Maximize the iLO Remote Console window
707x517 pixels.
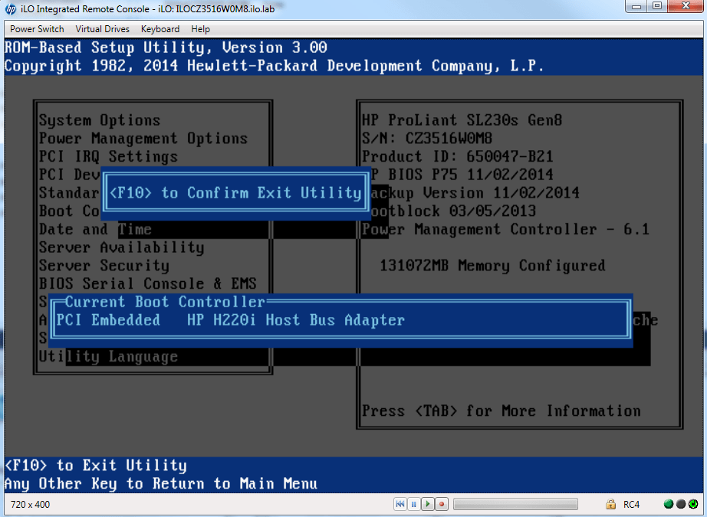tap(657, 7)
